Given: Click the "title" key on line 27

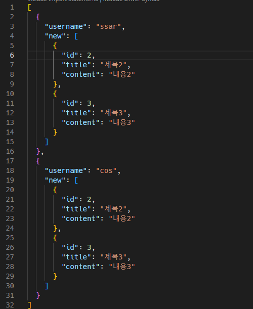Looking at the screenshot, I should click(x=76, y=257).
